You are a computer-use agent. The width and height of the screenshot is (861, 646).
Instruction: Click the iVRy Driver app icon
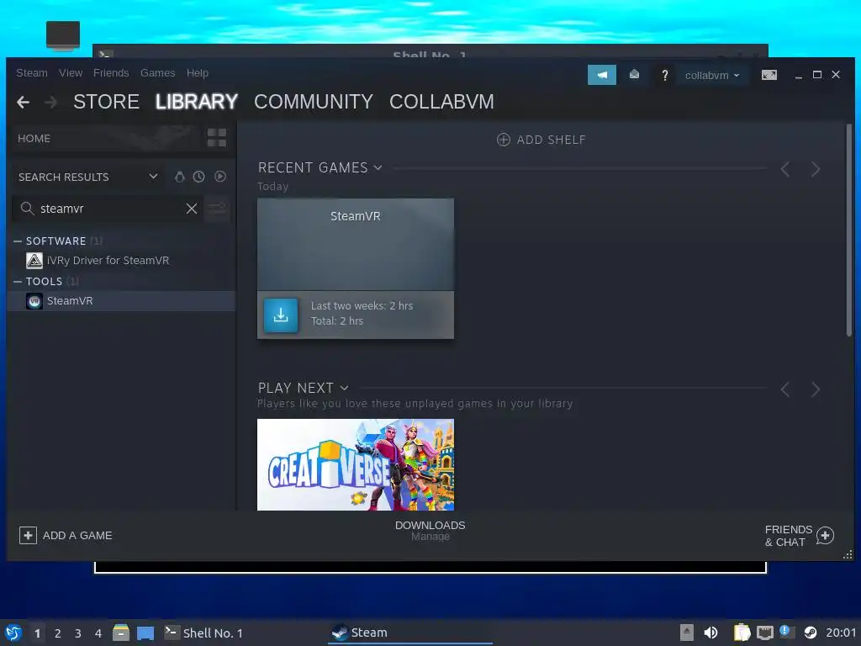click(34, 261)
